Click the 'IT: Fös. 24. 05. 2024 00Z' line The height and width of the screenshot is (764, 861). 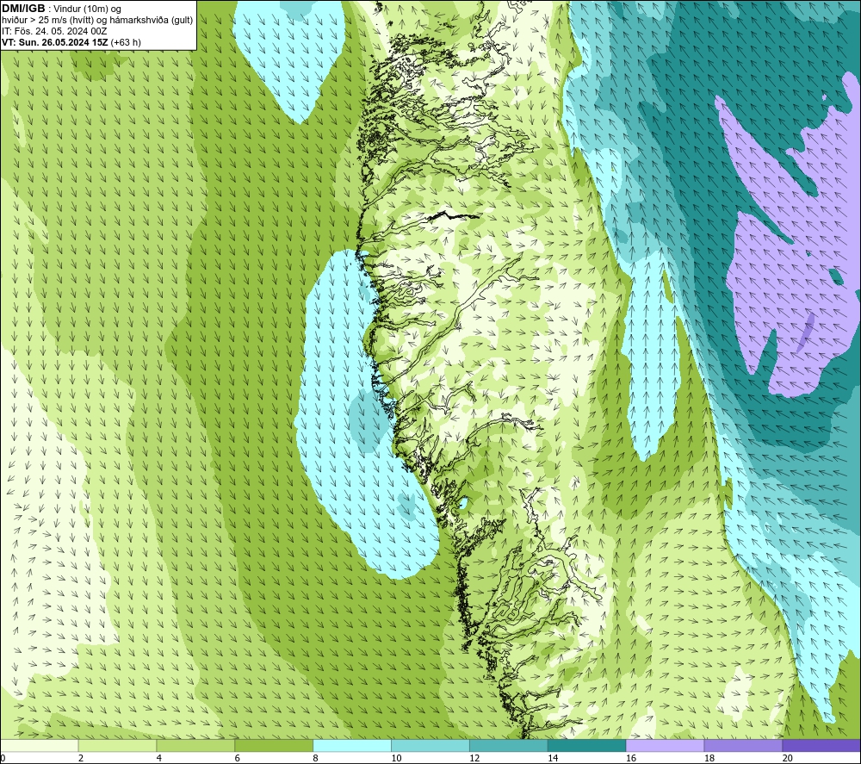click(x=54, y=31)
